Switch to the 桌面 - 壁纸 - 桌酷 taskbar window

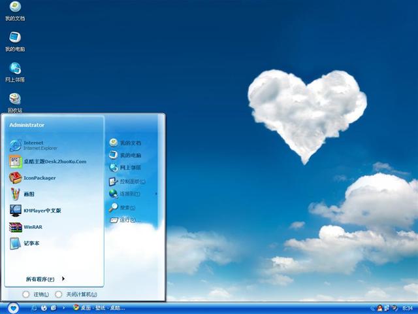pos(99,308)
